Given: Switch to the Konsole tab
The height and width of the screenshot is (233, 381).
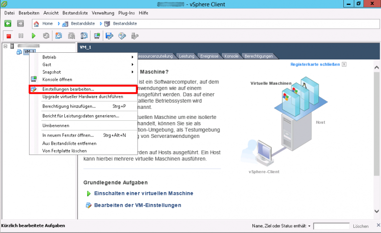Looking at the screenshot, I should (x=231, y=56).
